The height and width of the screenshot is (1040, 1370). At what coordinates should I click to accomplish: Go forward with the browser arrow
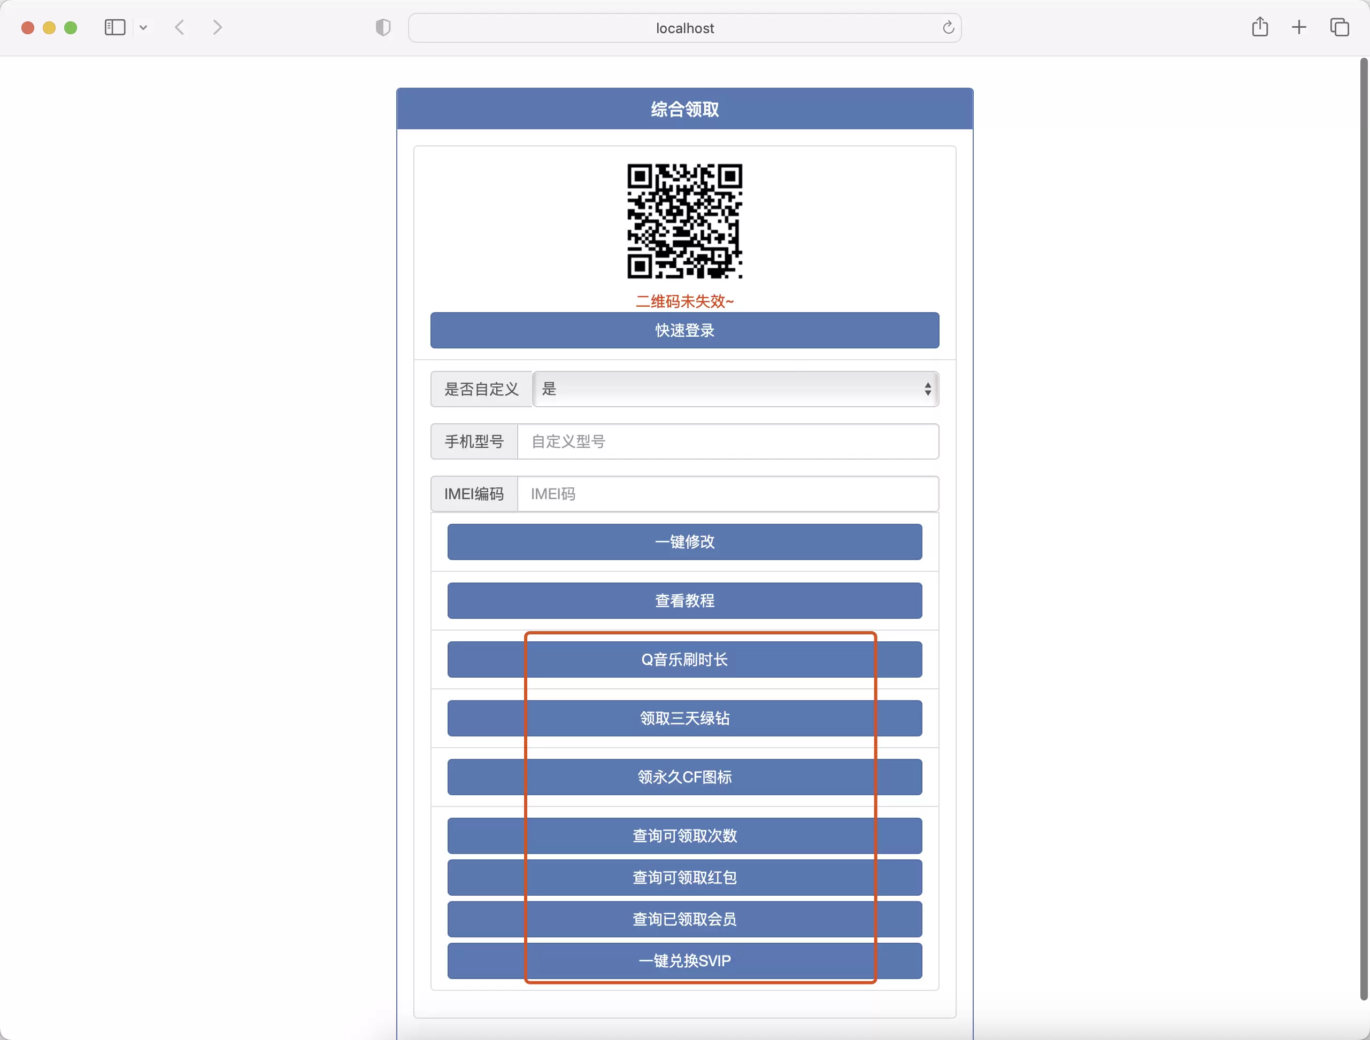[x=217, y=27]
